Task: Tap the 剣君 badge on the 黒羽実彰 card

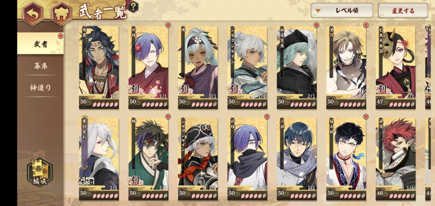Action: (86, 181)
